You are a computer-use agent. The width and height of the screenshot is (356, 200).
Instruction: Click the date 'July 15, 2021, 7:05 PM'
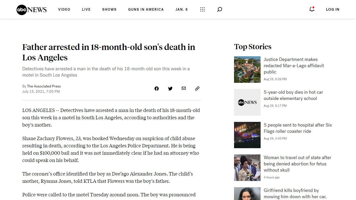(x=41, y=91)
